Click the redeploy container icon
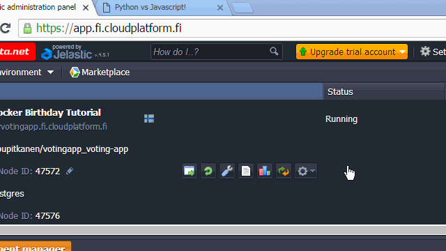Viewport: 446px width, 251px height. pyautogui.click(x=284, y=171)
